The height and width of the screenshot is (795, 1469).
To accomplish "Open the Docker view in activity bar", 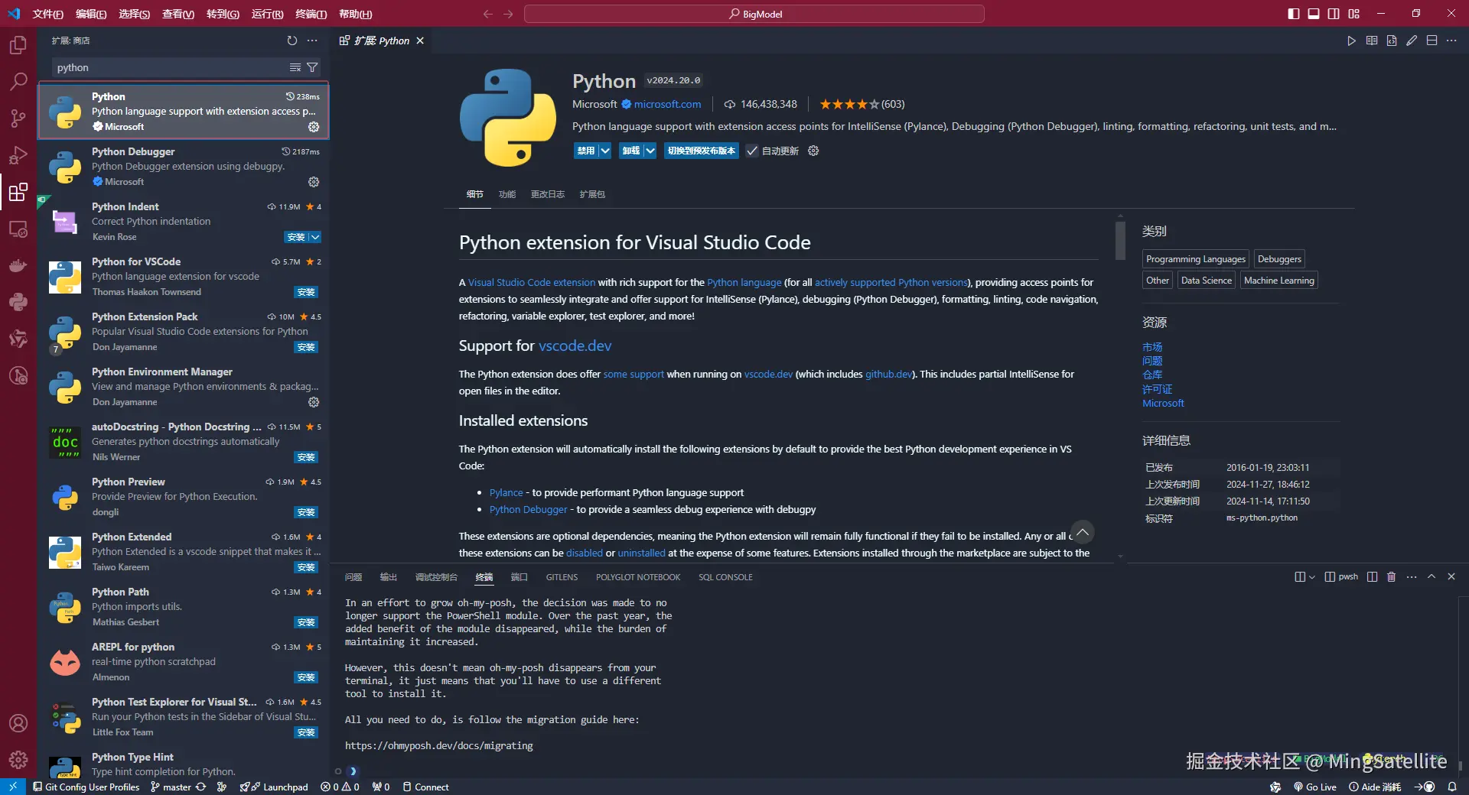I will click(x=18, y=265).
